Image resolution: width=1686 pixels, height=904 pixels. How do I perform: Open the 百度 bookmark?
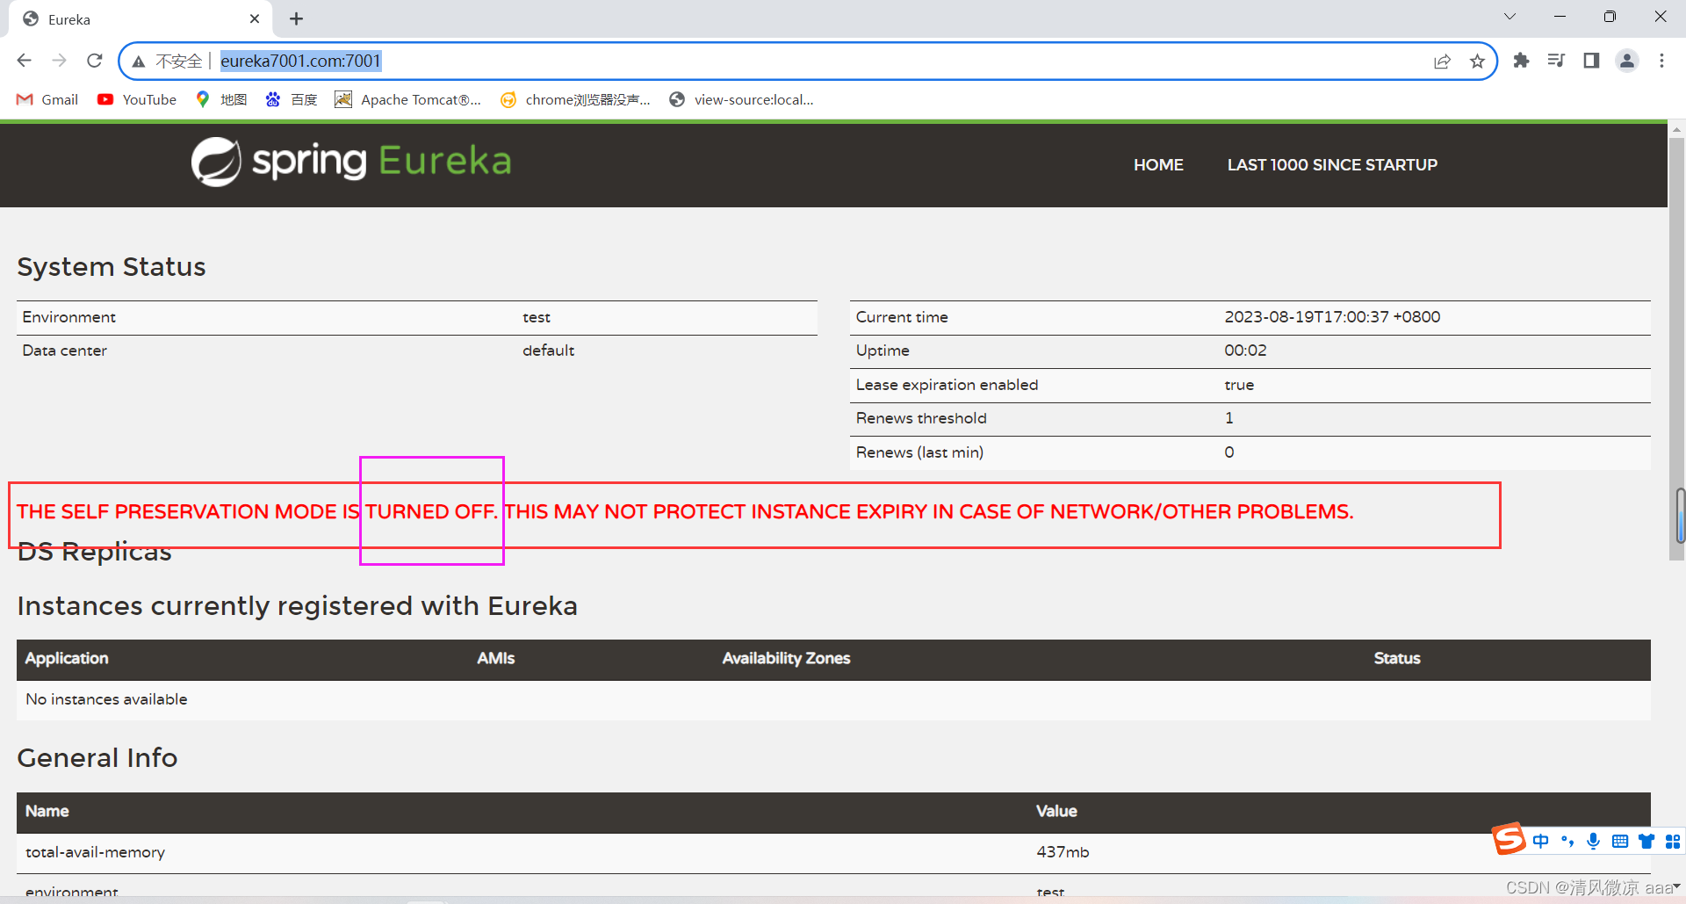(292, 99)
